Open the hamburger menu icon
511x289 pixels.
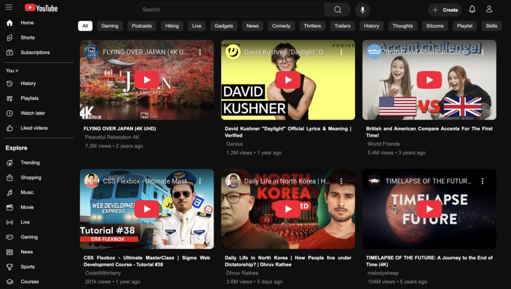click(x=9, y=7)
